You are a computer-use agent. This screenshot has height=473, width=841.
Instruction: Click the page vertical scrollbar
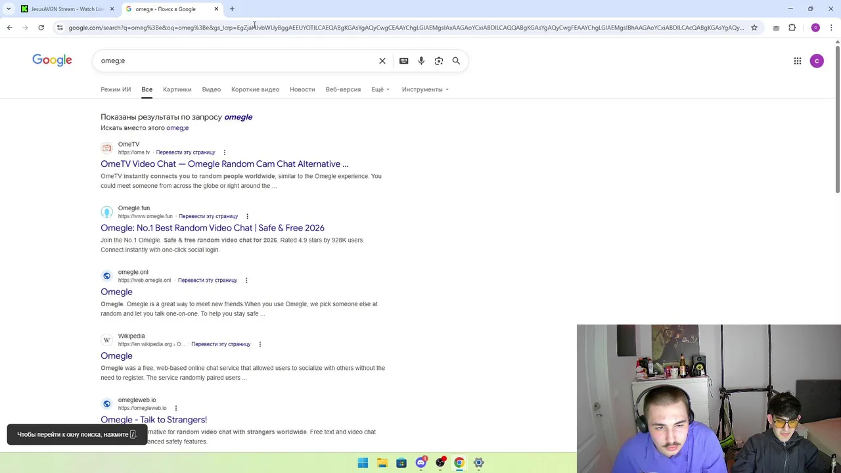(837, 118)
